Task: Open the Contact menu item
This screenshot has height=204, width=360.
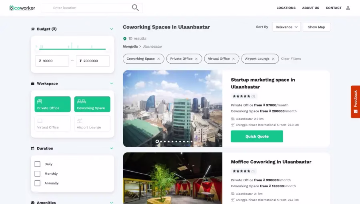Action: point(334,8)
